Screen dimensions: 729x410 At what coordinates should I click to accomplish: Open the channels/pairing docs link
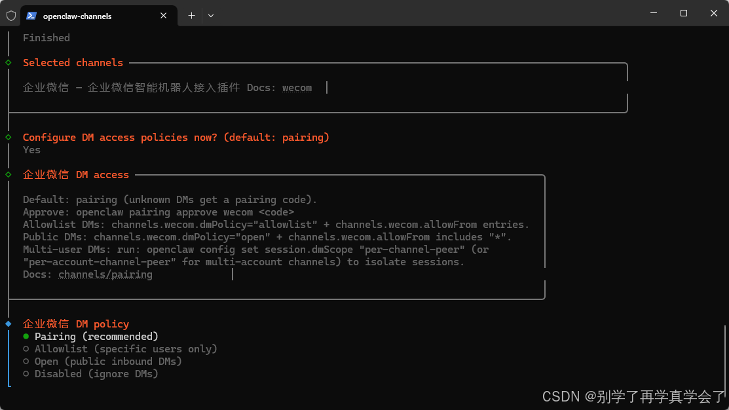(x=105, y=274)
